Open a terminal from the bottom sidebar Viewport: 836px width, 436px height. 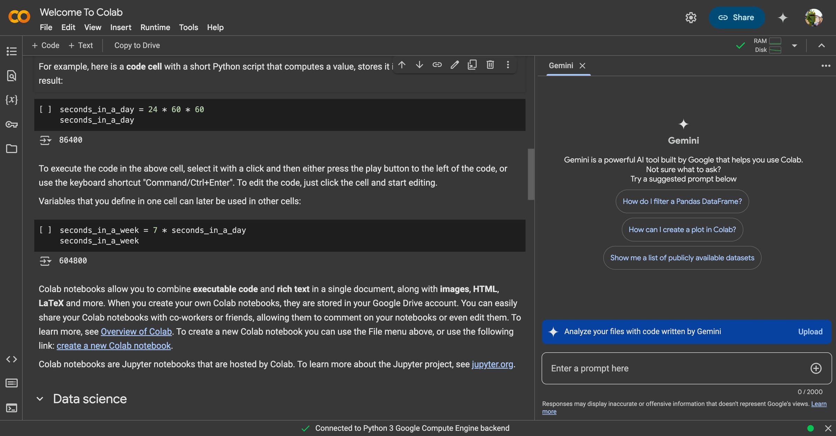(x=11, y=408)
